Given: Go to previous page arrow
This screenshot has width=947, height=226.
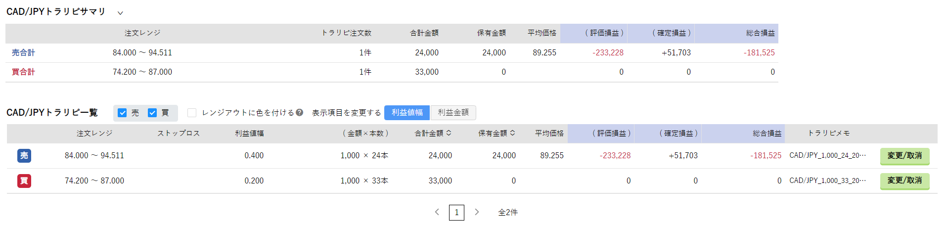Looking at the screenshot, I should pyautogui.click(x=437, y=212).
